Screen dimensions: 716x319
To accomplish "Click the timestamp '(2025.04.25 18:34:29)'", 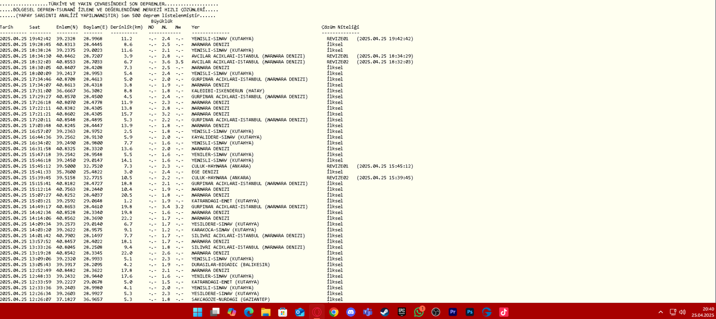I will (385, 56).
